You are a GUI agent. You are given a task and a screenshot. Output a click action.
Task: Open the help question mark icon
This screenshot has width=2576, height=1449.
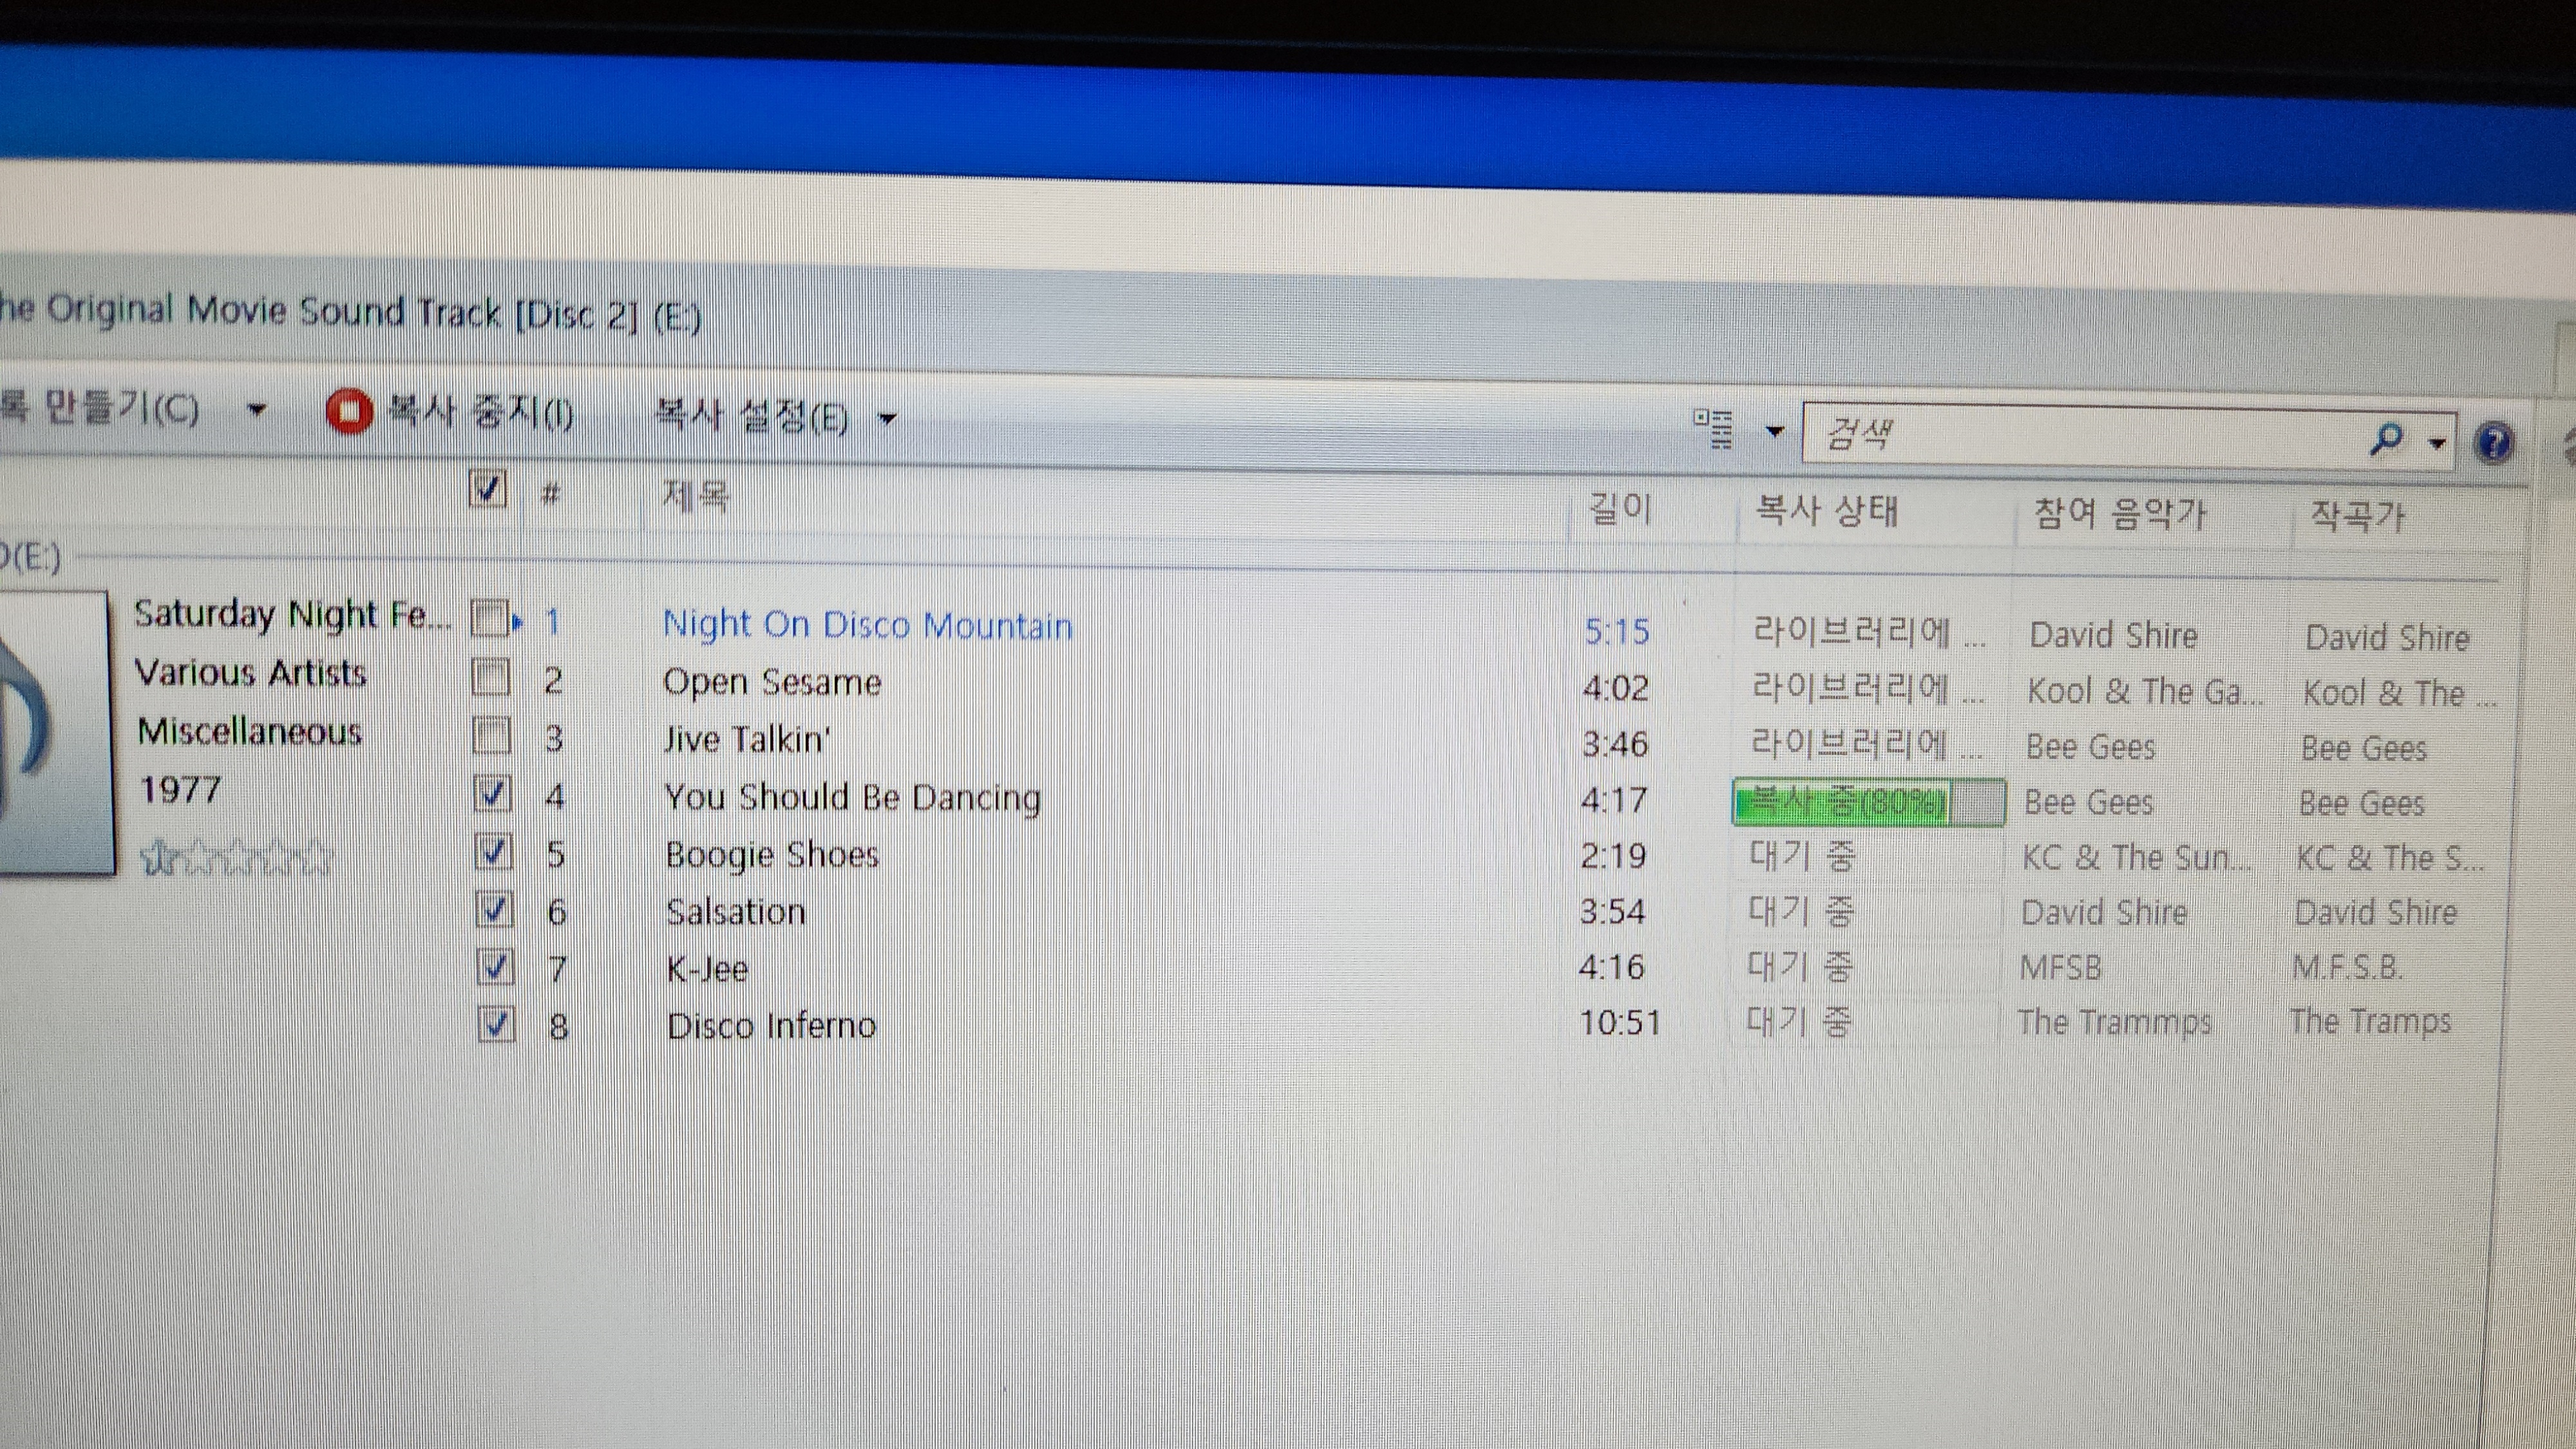coord(2494,441)
